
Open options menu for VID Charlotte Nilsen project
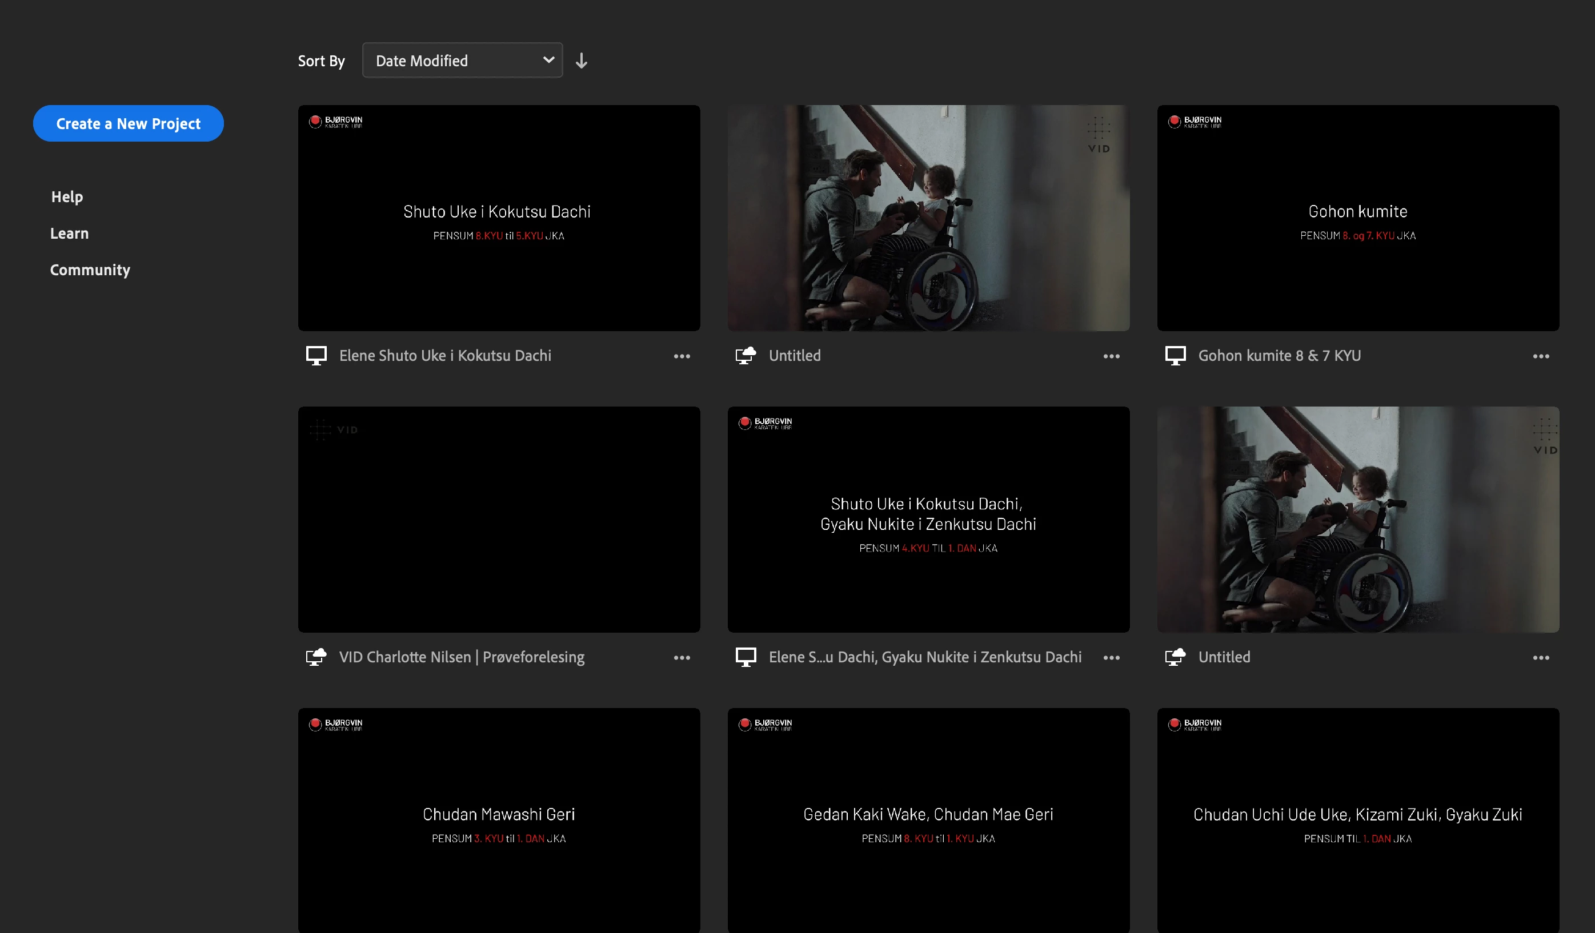click(x=682, y=658)
